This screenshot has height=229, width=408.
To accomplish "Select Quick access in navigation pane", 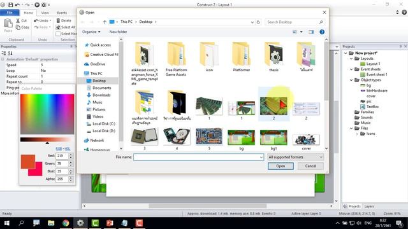I will [x=100, y=45].
